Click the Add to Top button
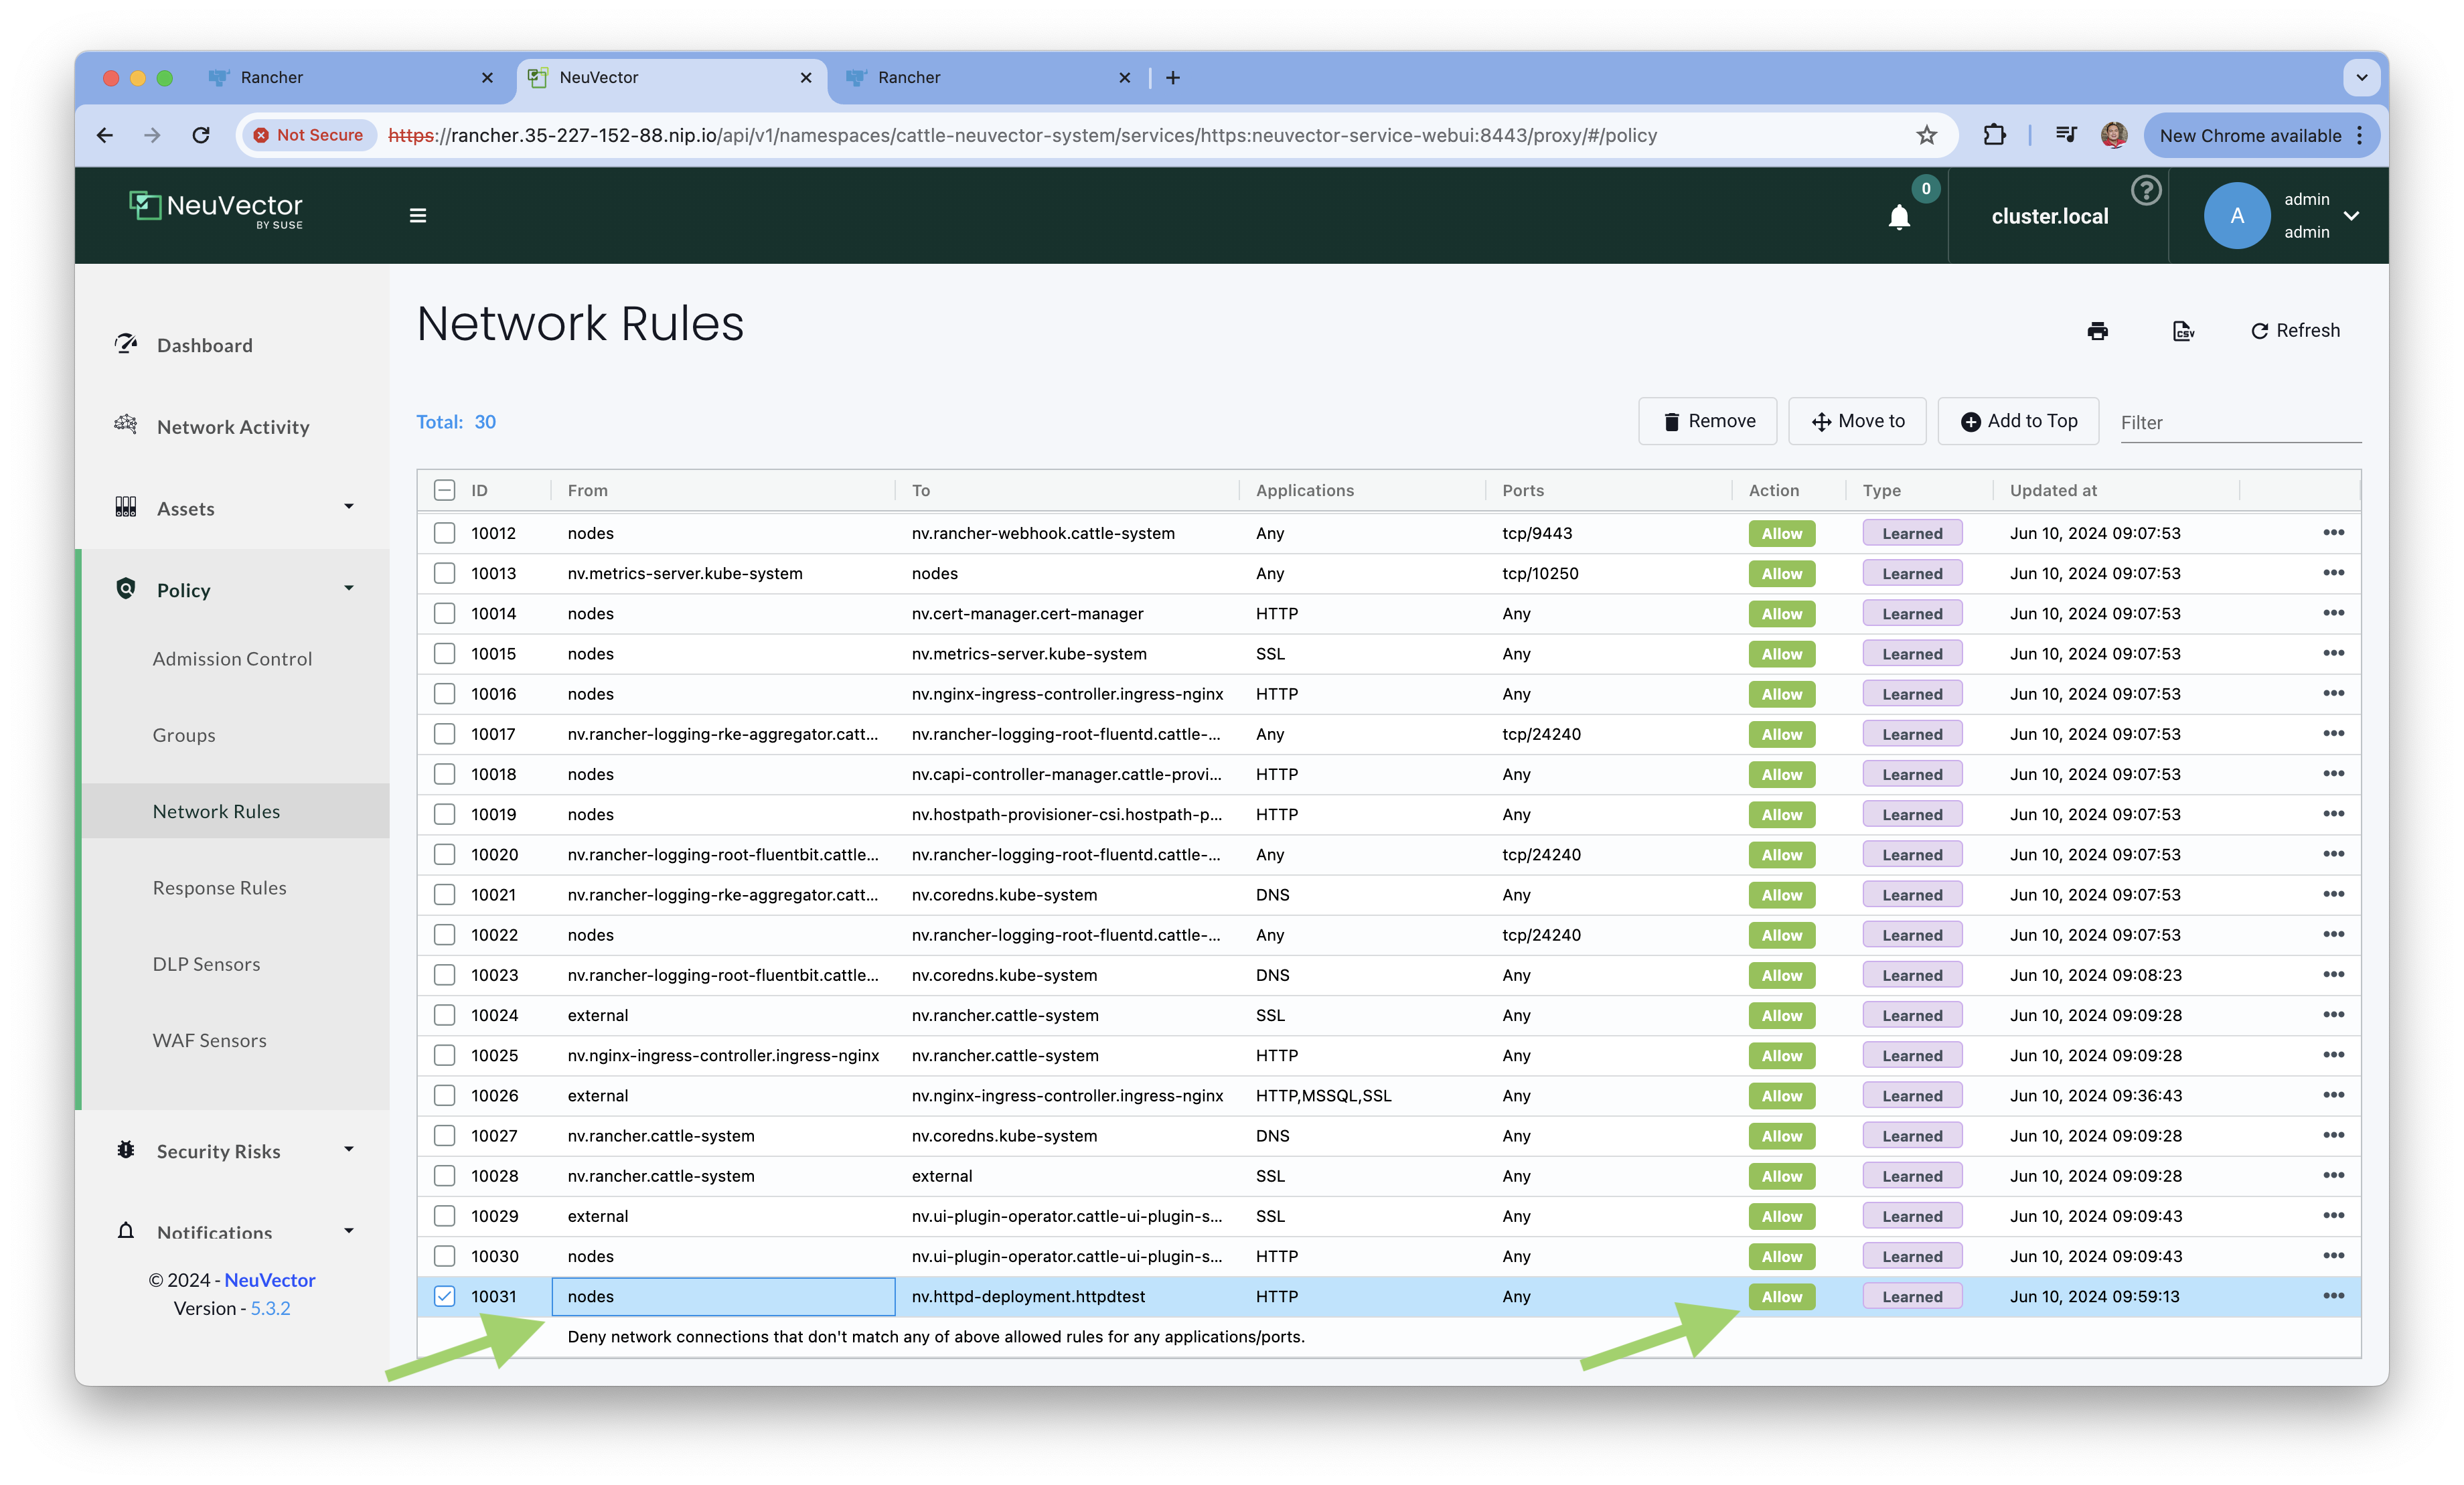The width and height of the screenshot is (2464, 1485). point(2018,421)
